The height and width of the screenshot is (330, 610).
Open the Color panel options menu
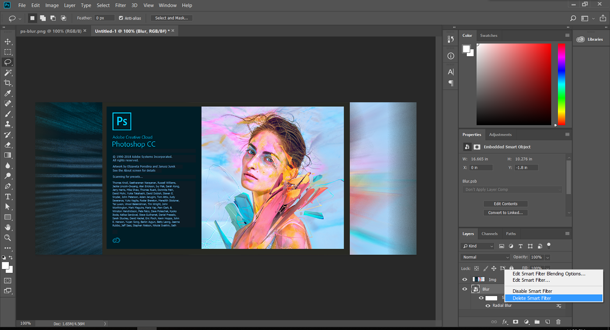pyautogui.click(x=567, y=36)
